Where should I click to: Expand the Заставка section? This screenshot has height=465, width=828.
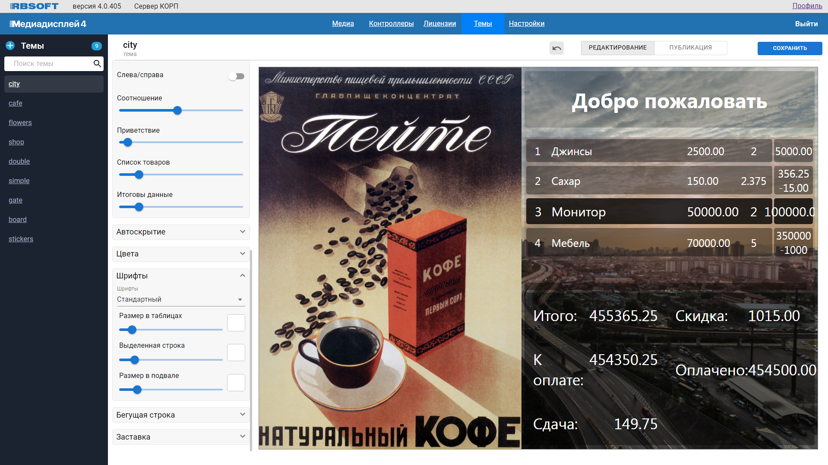[x=181, y=437]
